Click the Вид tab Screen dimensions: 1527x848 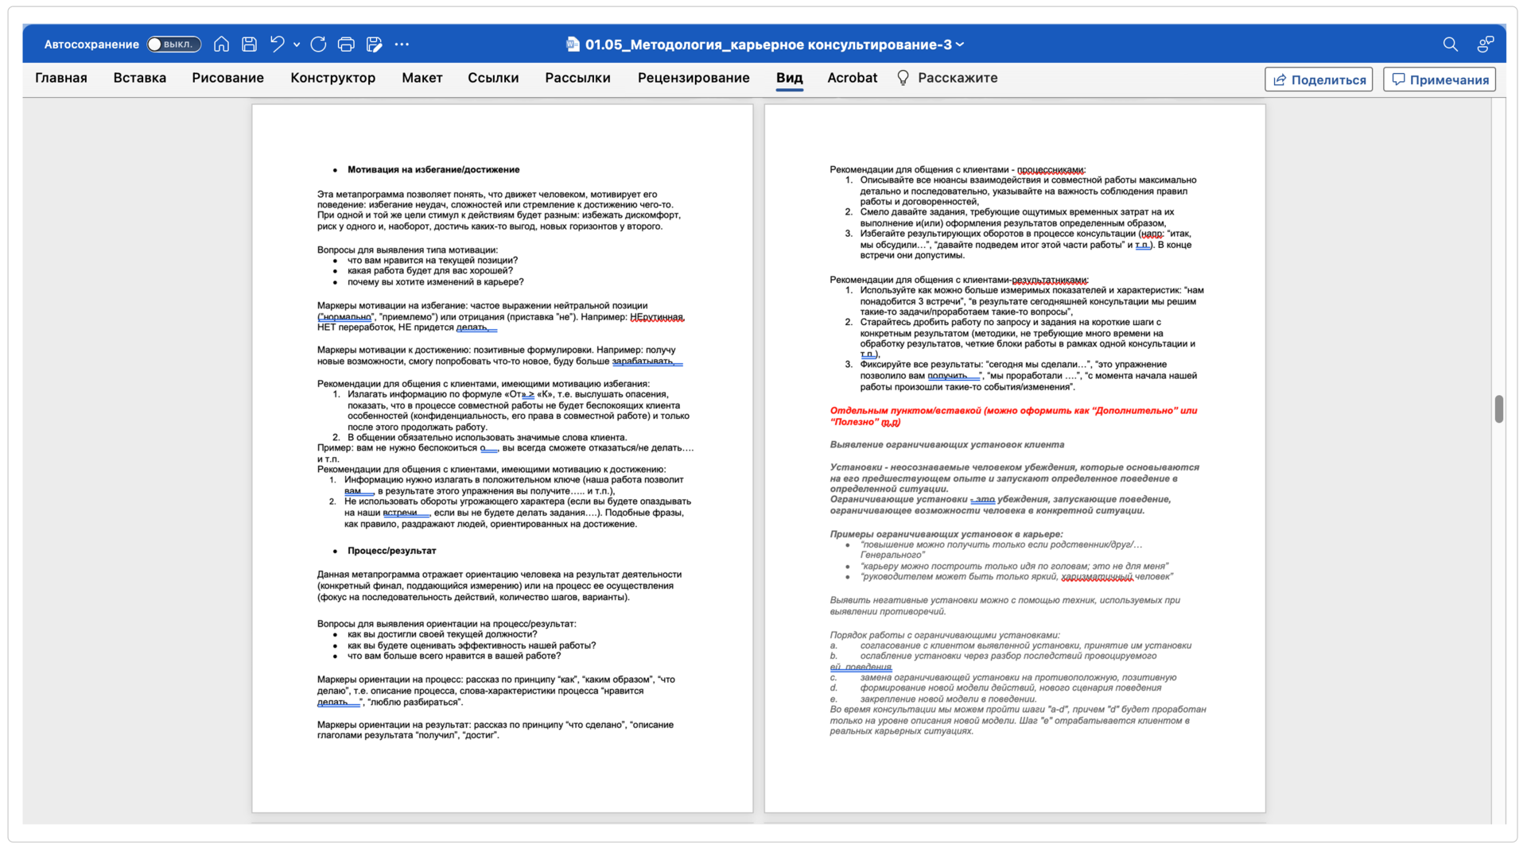[789, 78]
